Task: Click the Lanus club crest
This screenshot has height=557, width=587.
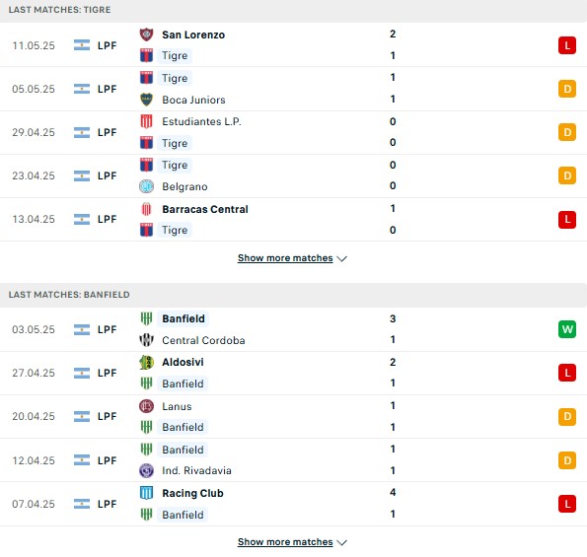Action: 146,406
